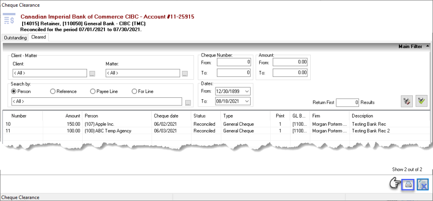
Task: Open the Matter lookup ellipsis button
Action: [185, 74]
